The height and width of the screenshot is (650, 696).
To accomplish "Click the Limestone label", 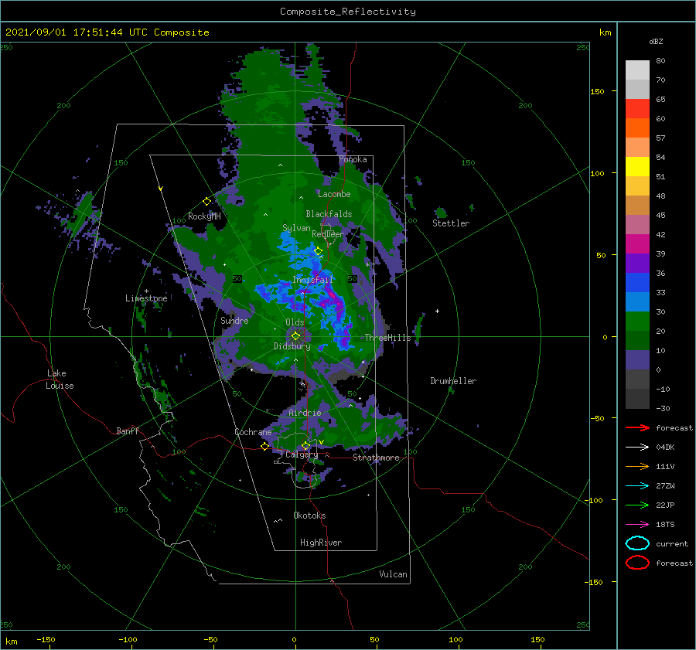I will [146, 298].
